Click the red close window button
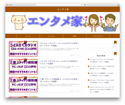Image resolution: width=125 pixels, height=105 pixels. click(7, 5)
